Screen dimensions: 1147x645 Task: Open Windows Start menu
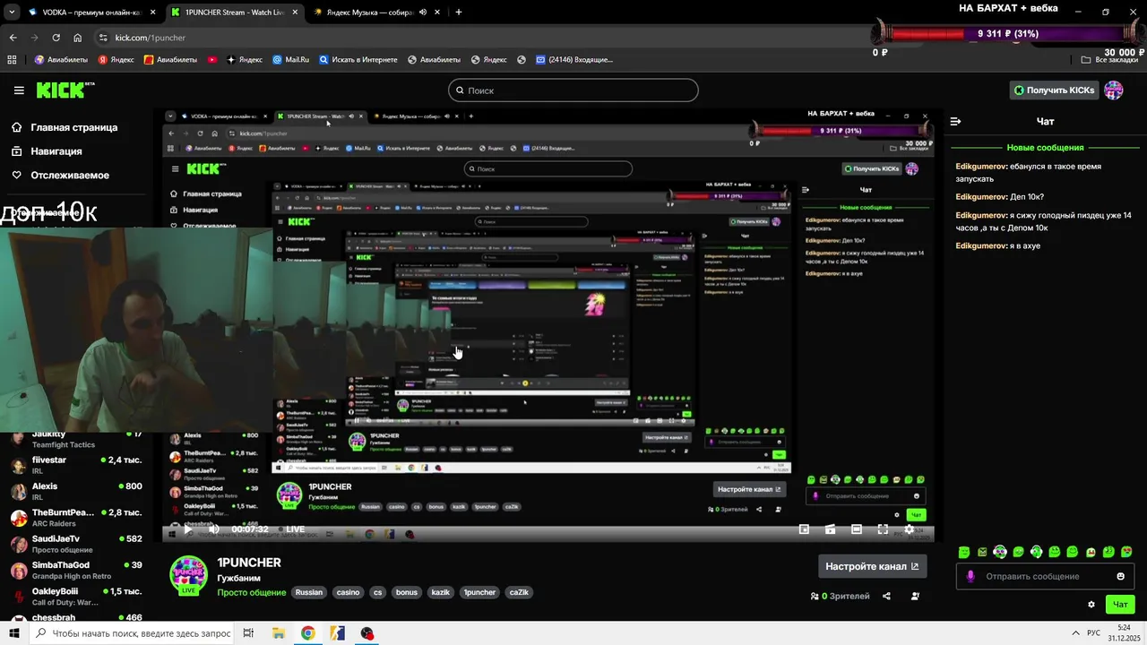click(x=13, y=633)
